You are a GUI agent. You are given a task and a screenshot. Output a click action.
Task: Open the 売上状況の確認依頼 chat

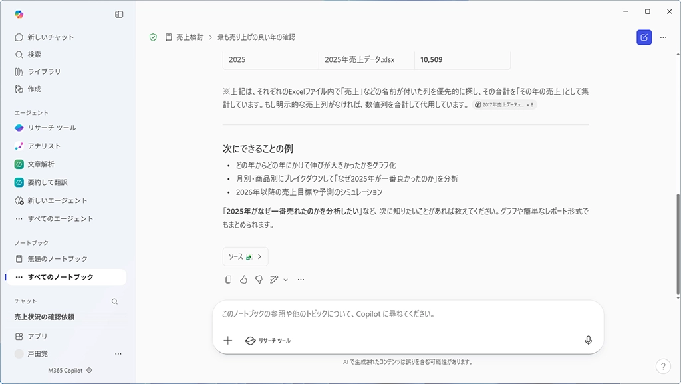point(45,317)
